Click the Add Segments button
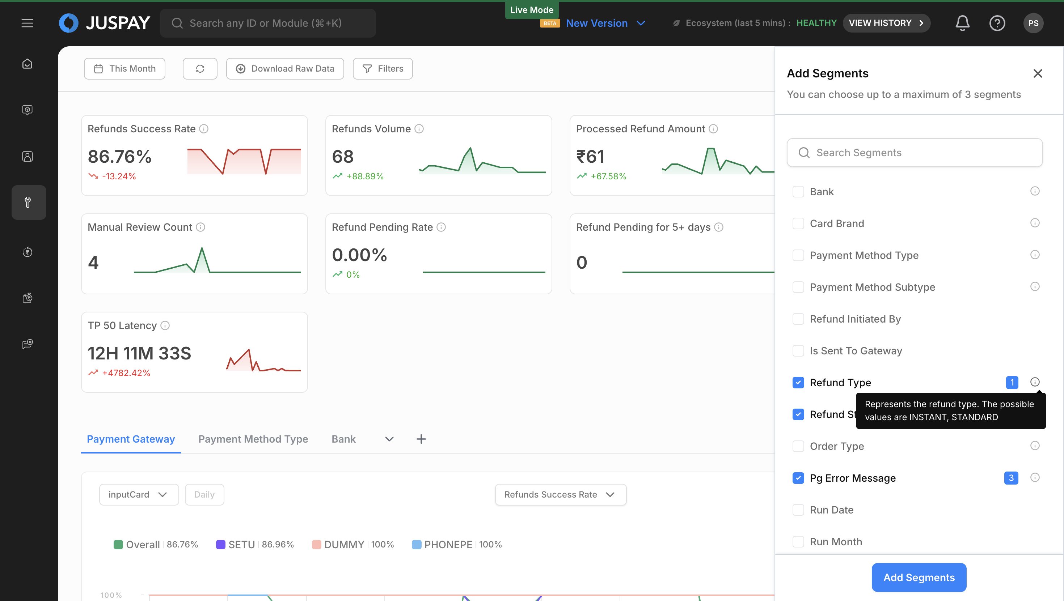This screenshot has height=601, width=1064. pyautogui.click(x=919, y=577)
